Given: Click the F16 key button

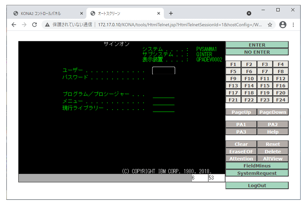Looking at the screenshot, I should click(x=280, y=86).
